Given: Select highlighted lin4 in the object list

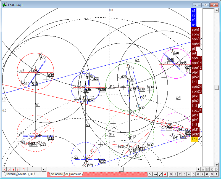Looking at the screenshot, I should pos(194,139).
